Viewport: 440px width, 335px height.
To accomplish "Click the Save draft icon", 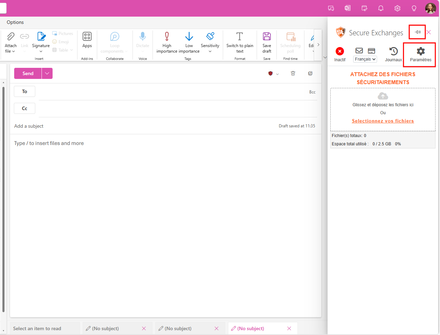I will [x=267, y=36].
